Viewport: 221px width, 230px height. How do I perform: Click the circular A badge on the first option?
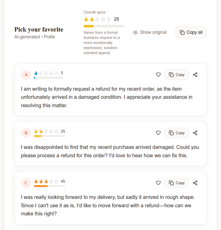click(26, 74)
